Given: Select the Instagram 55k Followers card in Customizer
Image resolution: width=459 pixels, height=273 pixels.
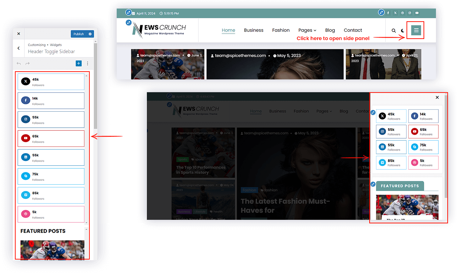Looking at the screenshot, I should point(51,119).
